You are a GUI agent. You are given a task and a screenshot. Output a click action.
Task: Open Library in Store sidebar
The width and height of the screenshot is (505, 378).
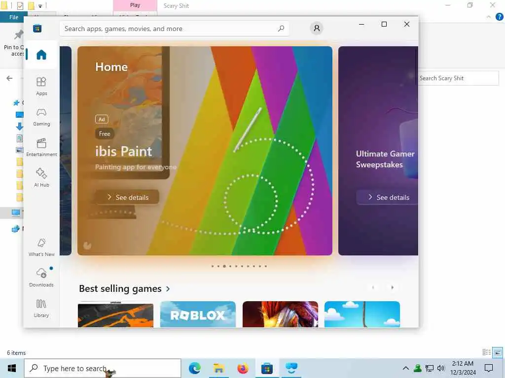[x=41, y=308]
